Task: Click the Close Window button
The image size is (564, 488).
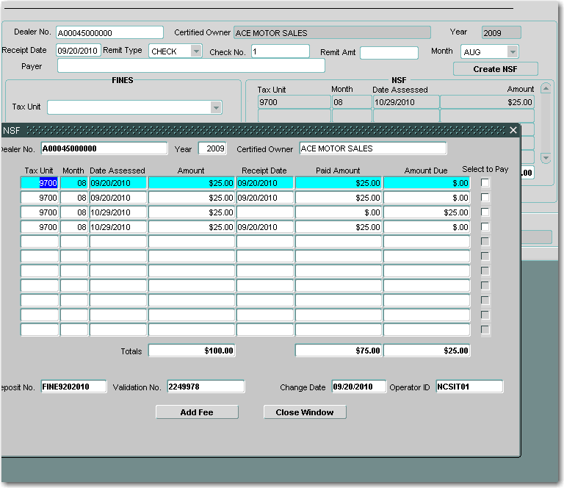Action: coord(305,412)
